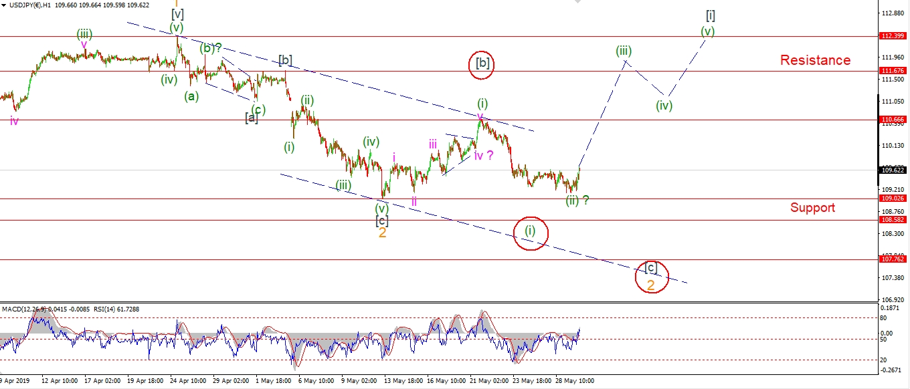Click the 19 Apr 18:00 time label
Screen dimensions: 910x389
(147, 380)
